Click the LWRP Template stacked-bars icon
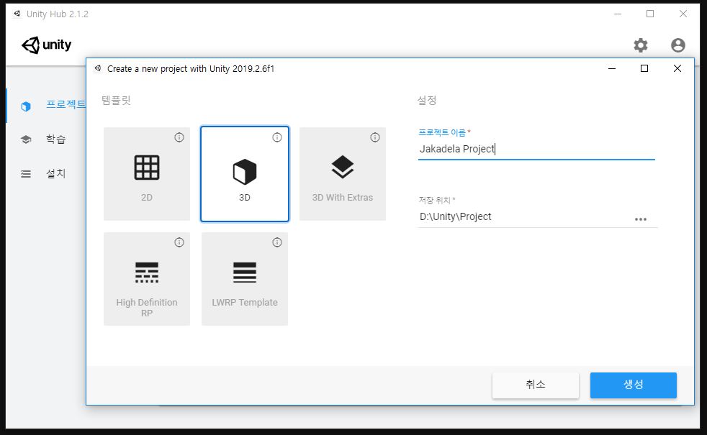The width and height of the screenshot is (707, 435). tap(244, 272)
